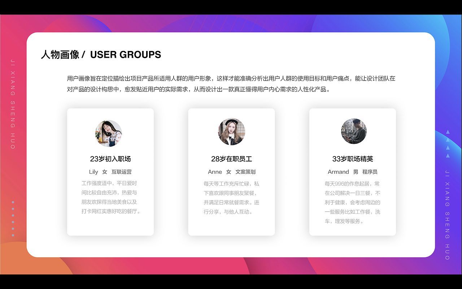Viewport: 462px width, 289px height.
Task: Click Anne's description starting 每天等工作充斥忙碌
Action: coord(231,198)
